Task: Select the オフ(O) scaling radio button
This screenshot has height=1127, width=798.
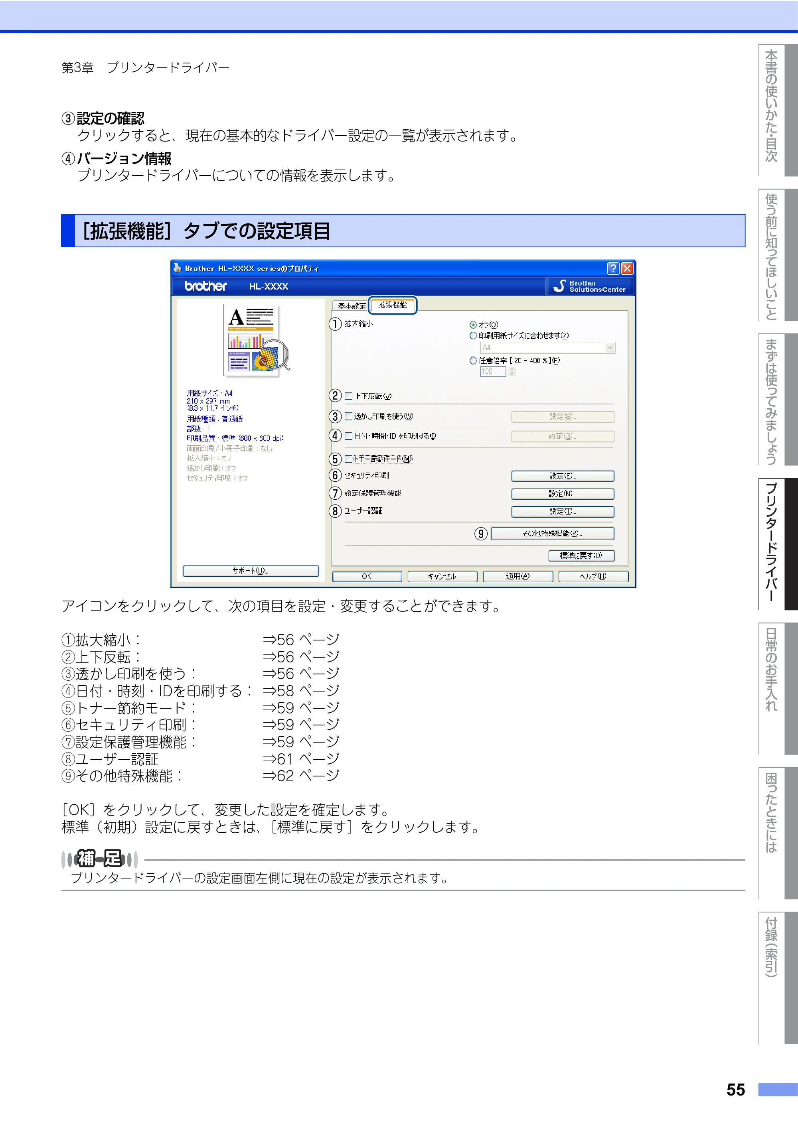Action: point(473,325)
